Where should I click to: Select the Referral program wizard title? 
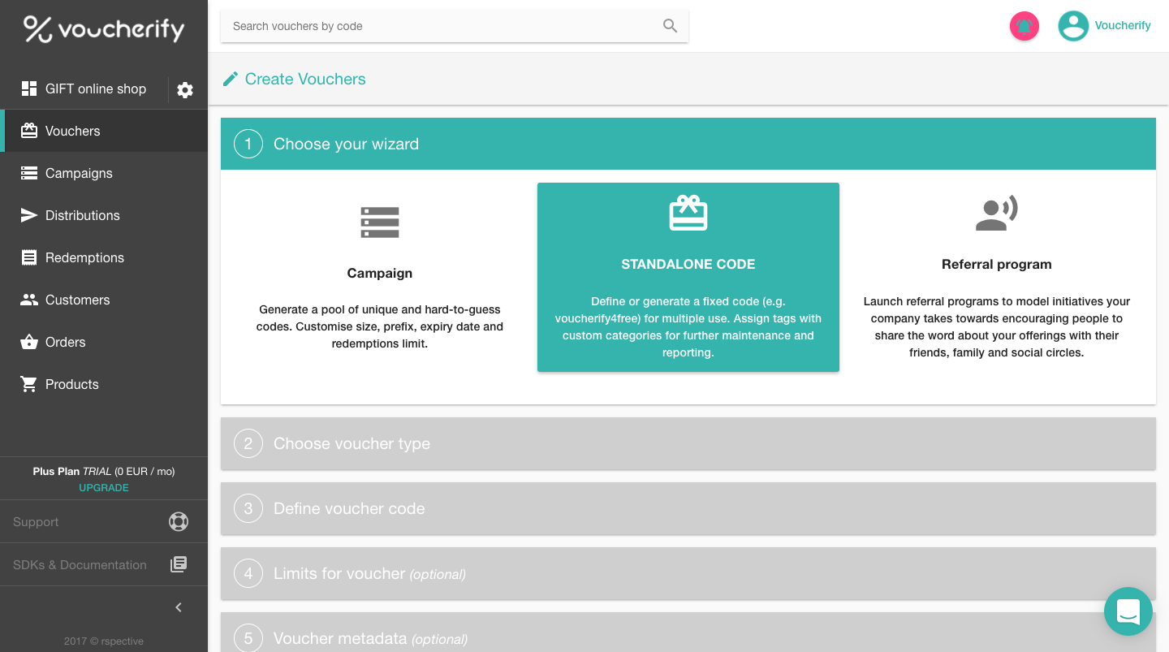[997, 264]
